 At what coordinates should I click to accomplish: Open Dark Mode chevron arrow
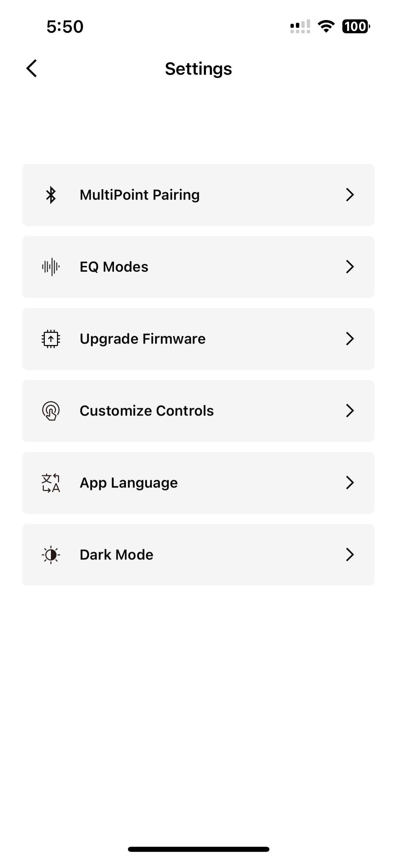pyautogui.click(x=350, y=555)
